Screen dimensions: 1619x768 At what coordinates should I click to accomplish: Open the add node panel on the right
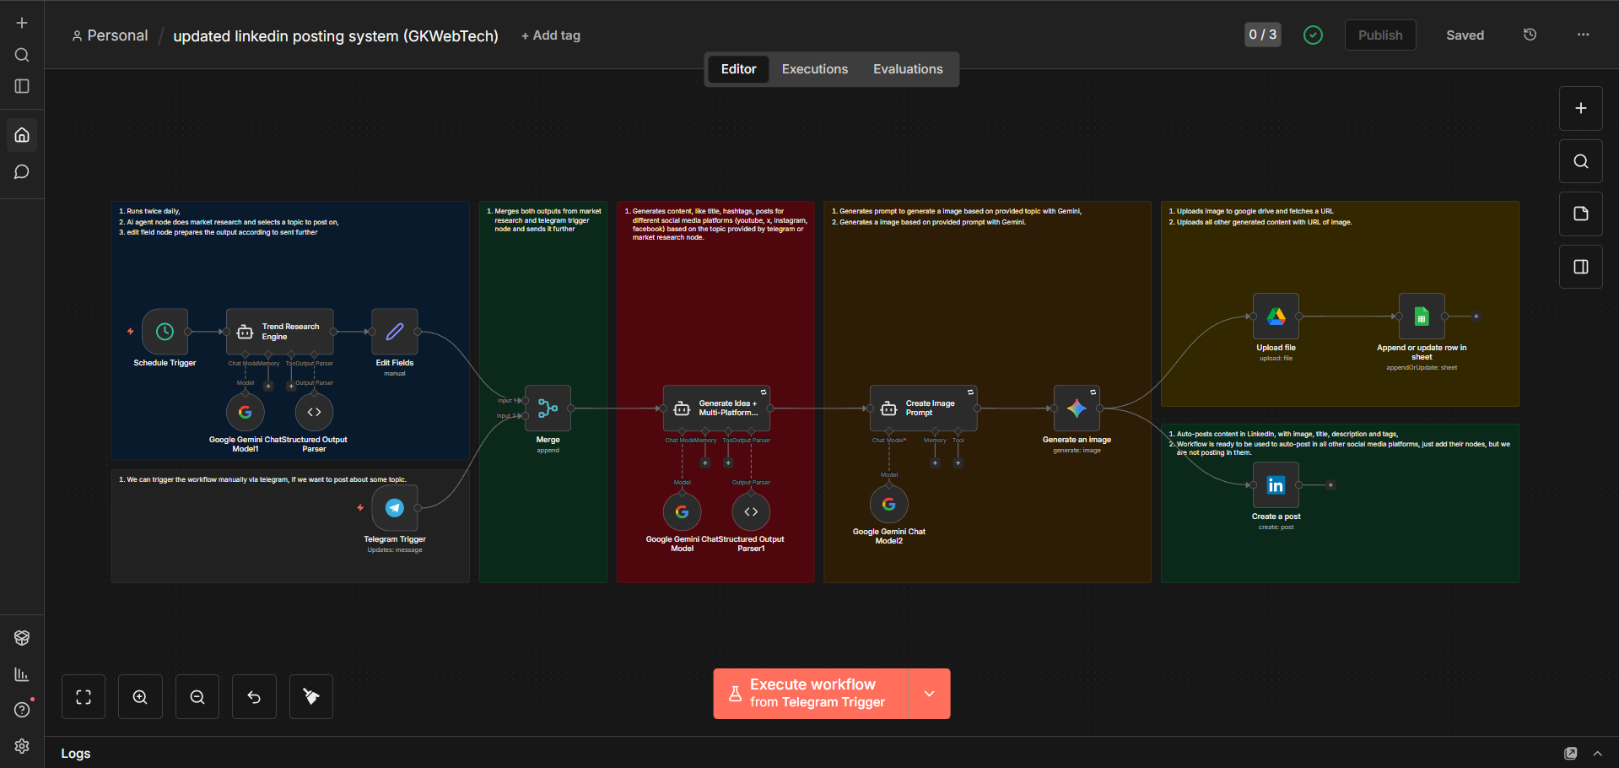point(1579,108)
